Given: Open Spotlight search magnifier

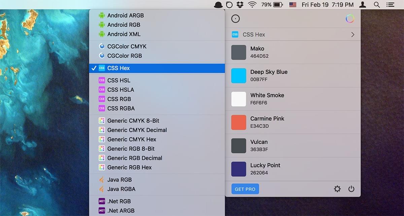Looking at the screenshot, I should [x=377, y=5].
